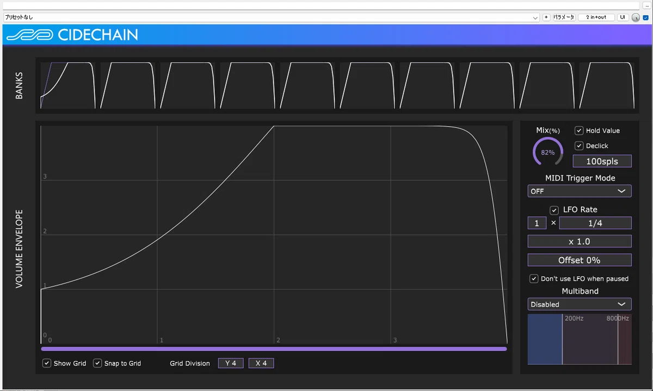This screenshot has width=653, height=391.
Task: Click the envelope corner point above grid line 2
Action: coord(274,126)
